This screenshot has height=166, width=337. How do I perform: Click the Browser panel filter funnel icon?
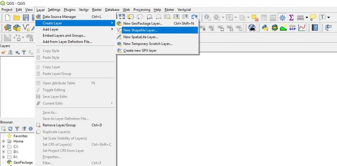(x=17, y=129)
